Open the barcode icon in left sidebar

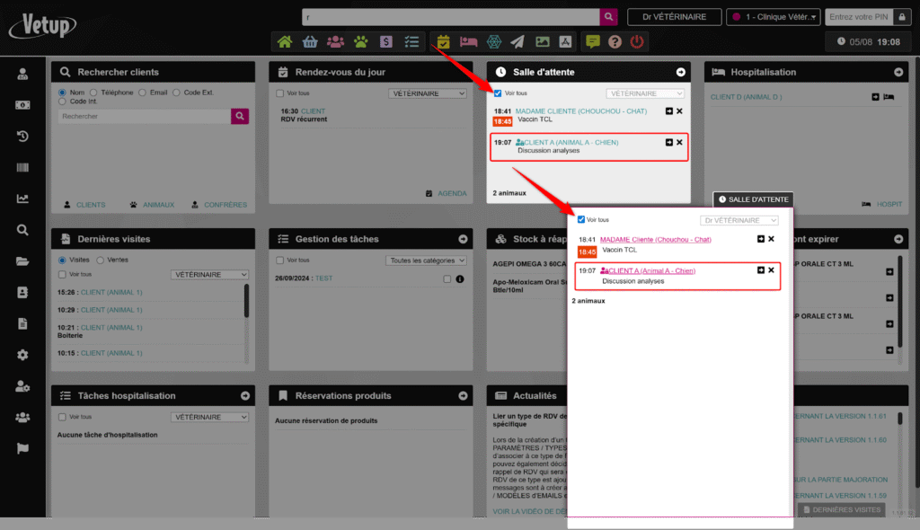pyautogui.click(x=22, y=167)
